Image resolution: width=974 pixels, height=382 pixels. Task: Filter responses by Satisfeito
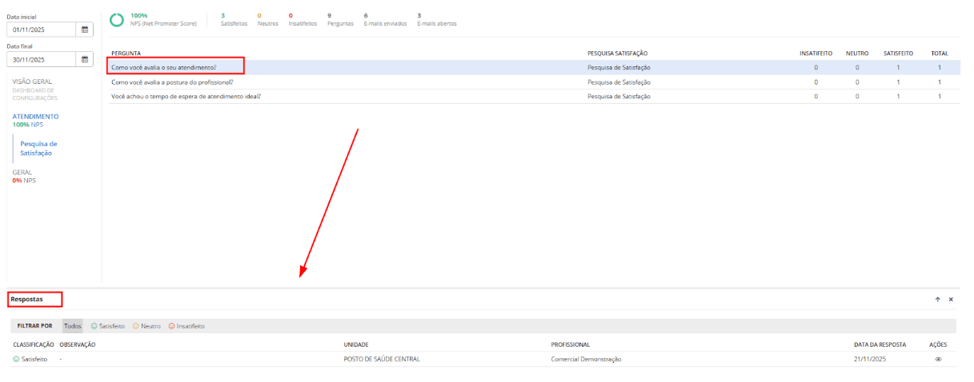coord(108,326)
